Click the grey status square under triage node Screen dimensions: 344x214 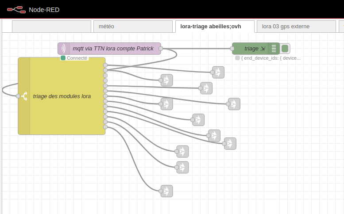point(238,58)
